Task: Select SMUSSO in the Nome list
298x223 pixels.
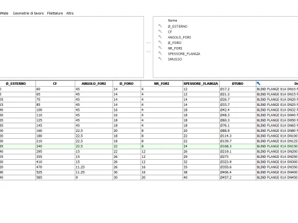Action: [175, 59]
